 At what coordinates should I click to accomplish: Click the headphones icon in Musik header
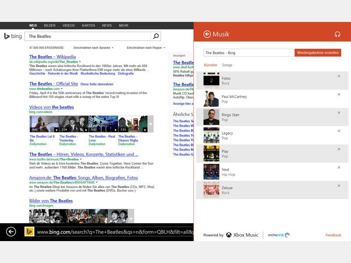(x=337, y=34)
